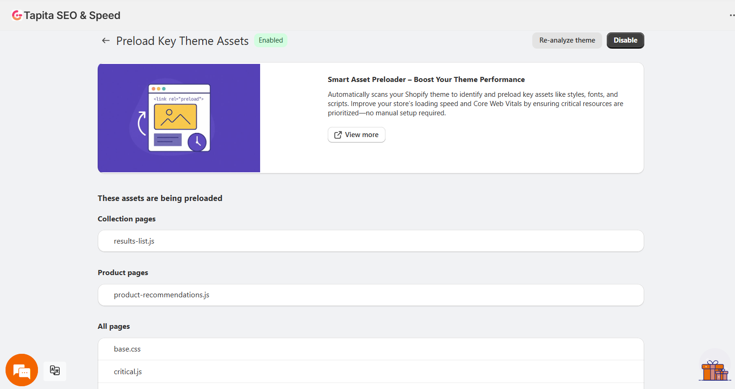Select the base.css asset row
Image resolution: width=735 pixels, height=389 pixels.
[371, 349]
